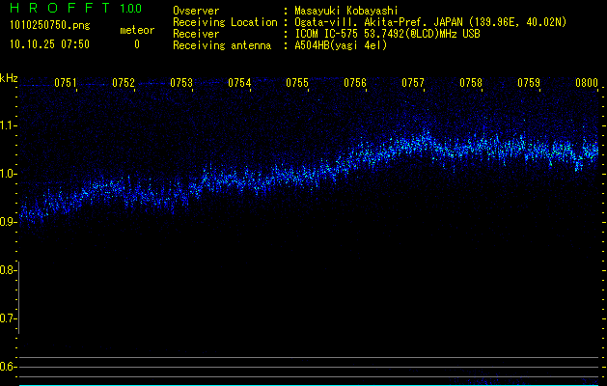Click the 0755 time marker
The width and height of the screenshot is (607, 386).
tap(297, 83)
